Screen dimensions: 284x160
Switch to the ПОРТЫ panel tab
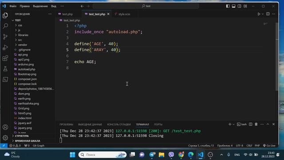coord(158,124)
